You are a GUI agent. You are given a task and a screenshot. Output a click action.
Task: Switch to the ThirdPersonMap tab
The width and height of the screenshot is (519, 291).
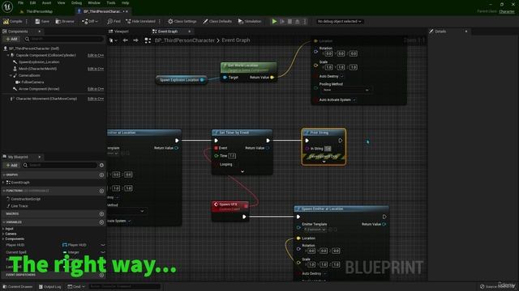point(39,11)
